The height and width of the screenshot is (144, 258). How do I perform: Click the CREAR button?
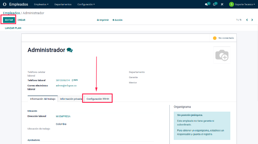[21, 20]
